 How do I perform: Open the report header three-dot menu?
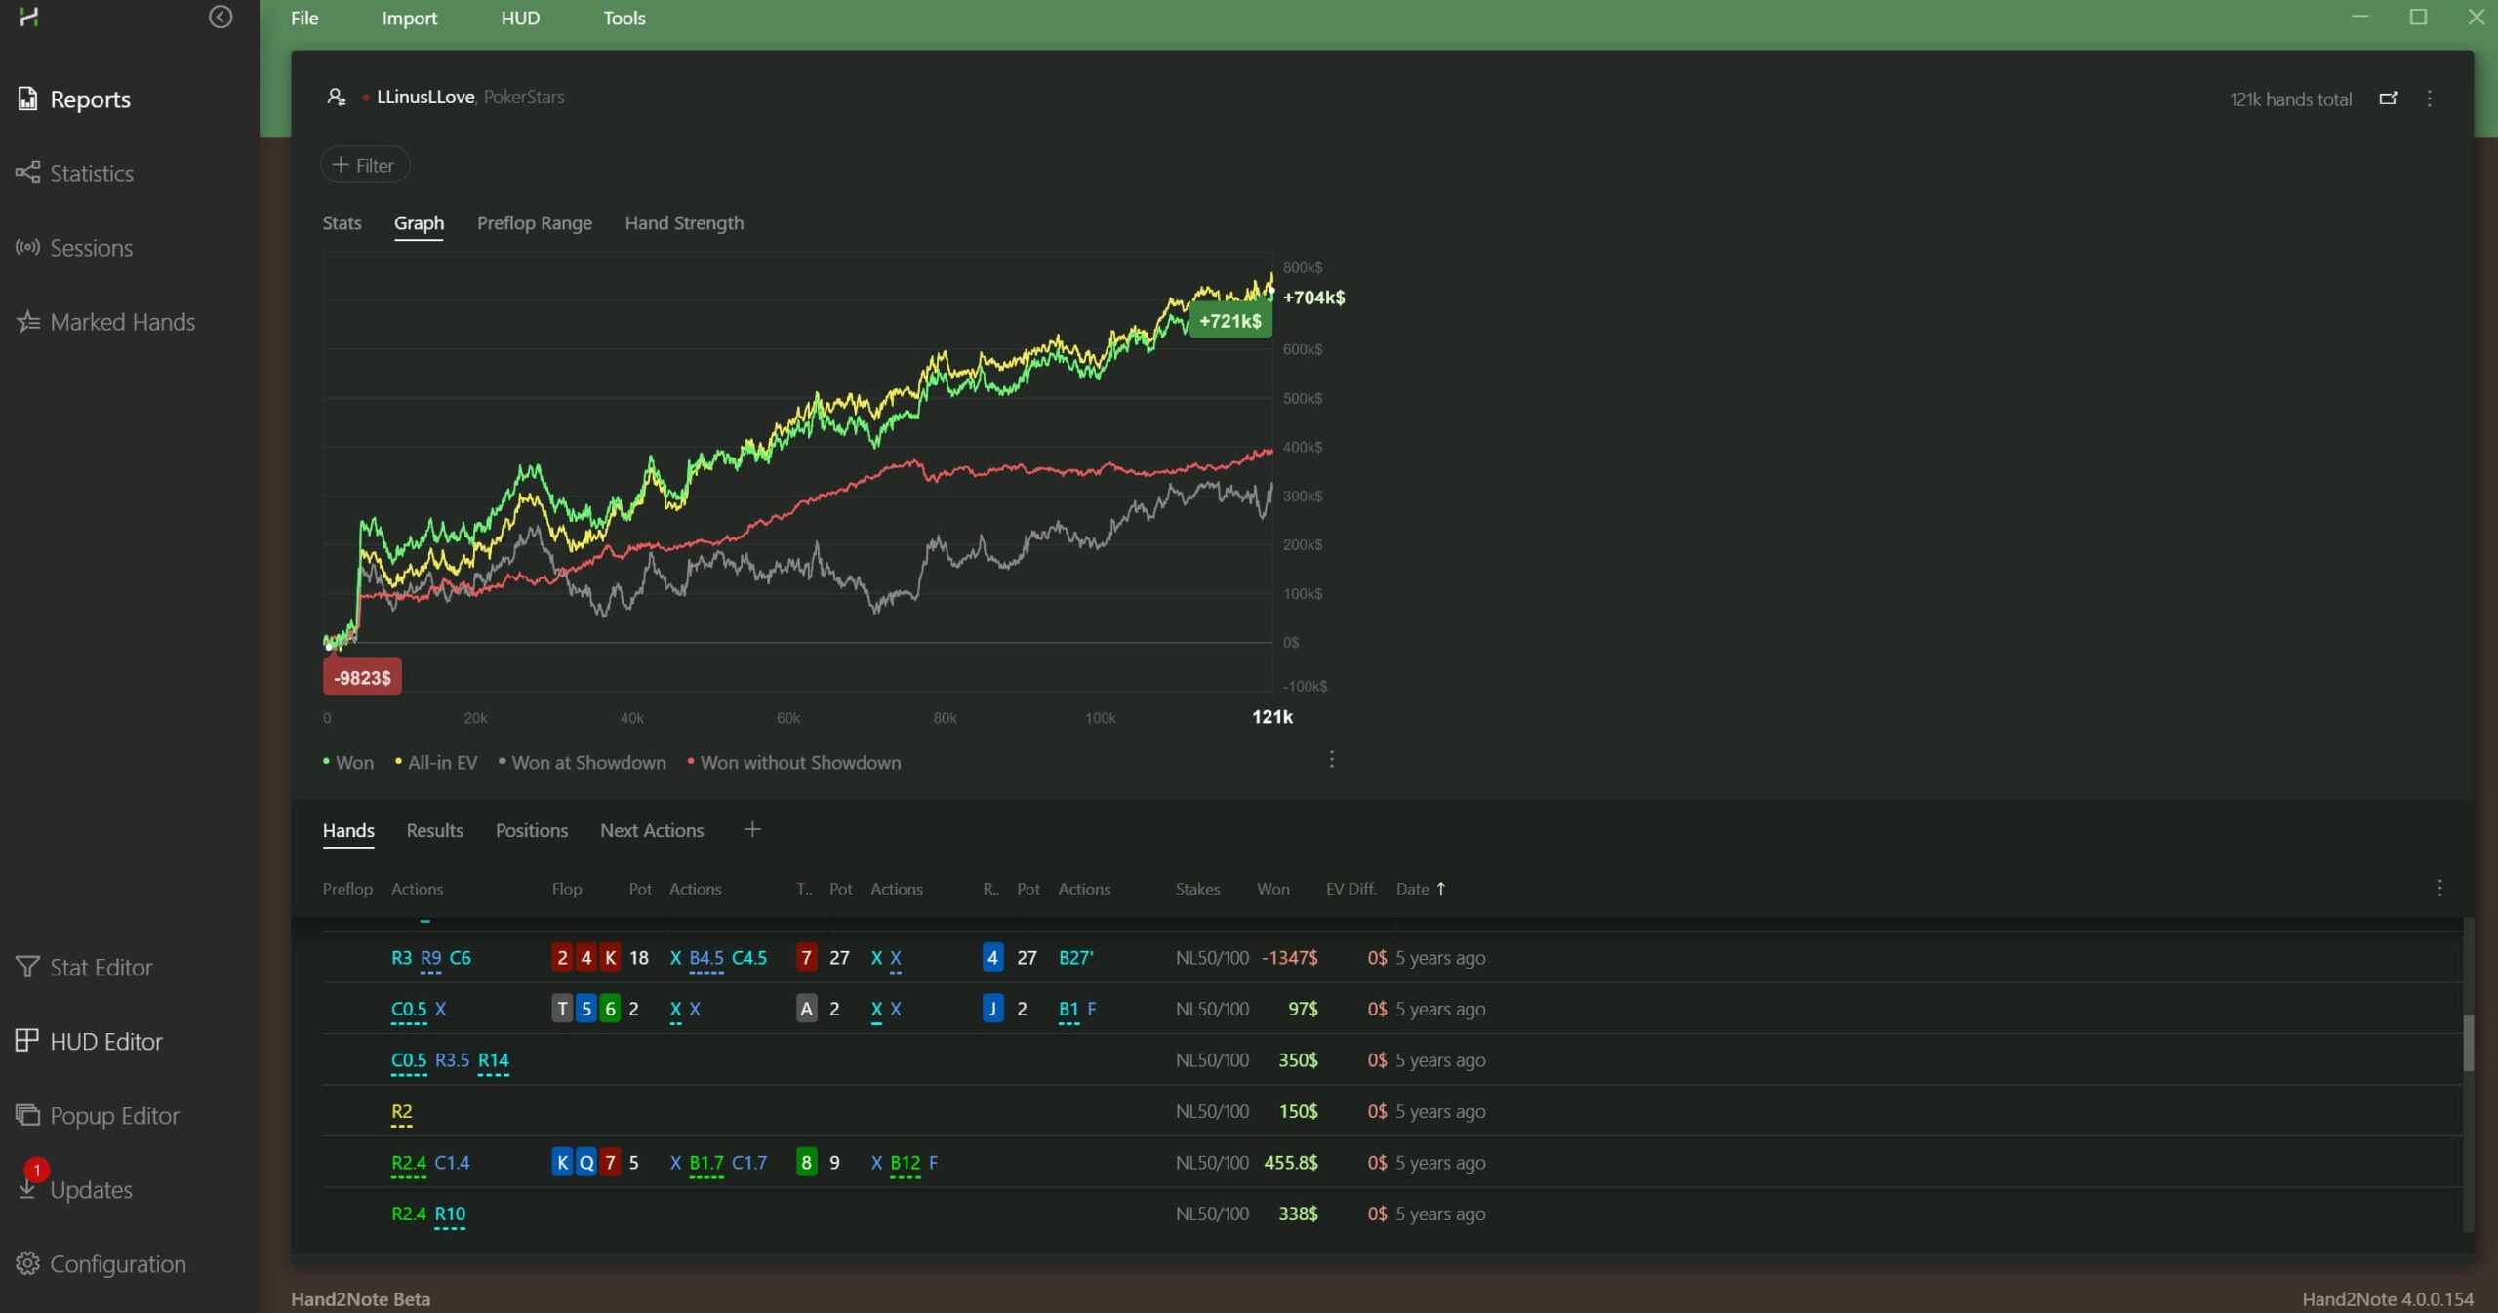[x=2430, y=99]
